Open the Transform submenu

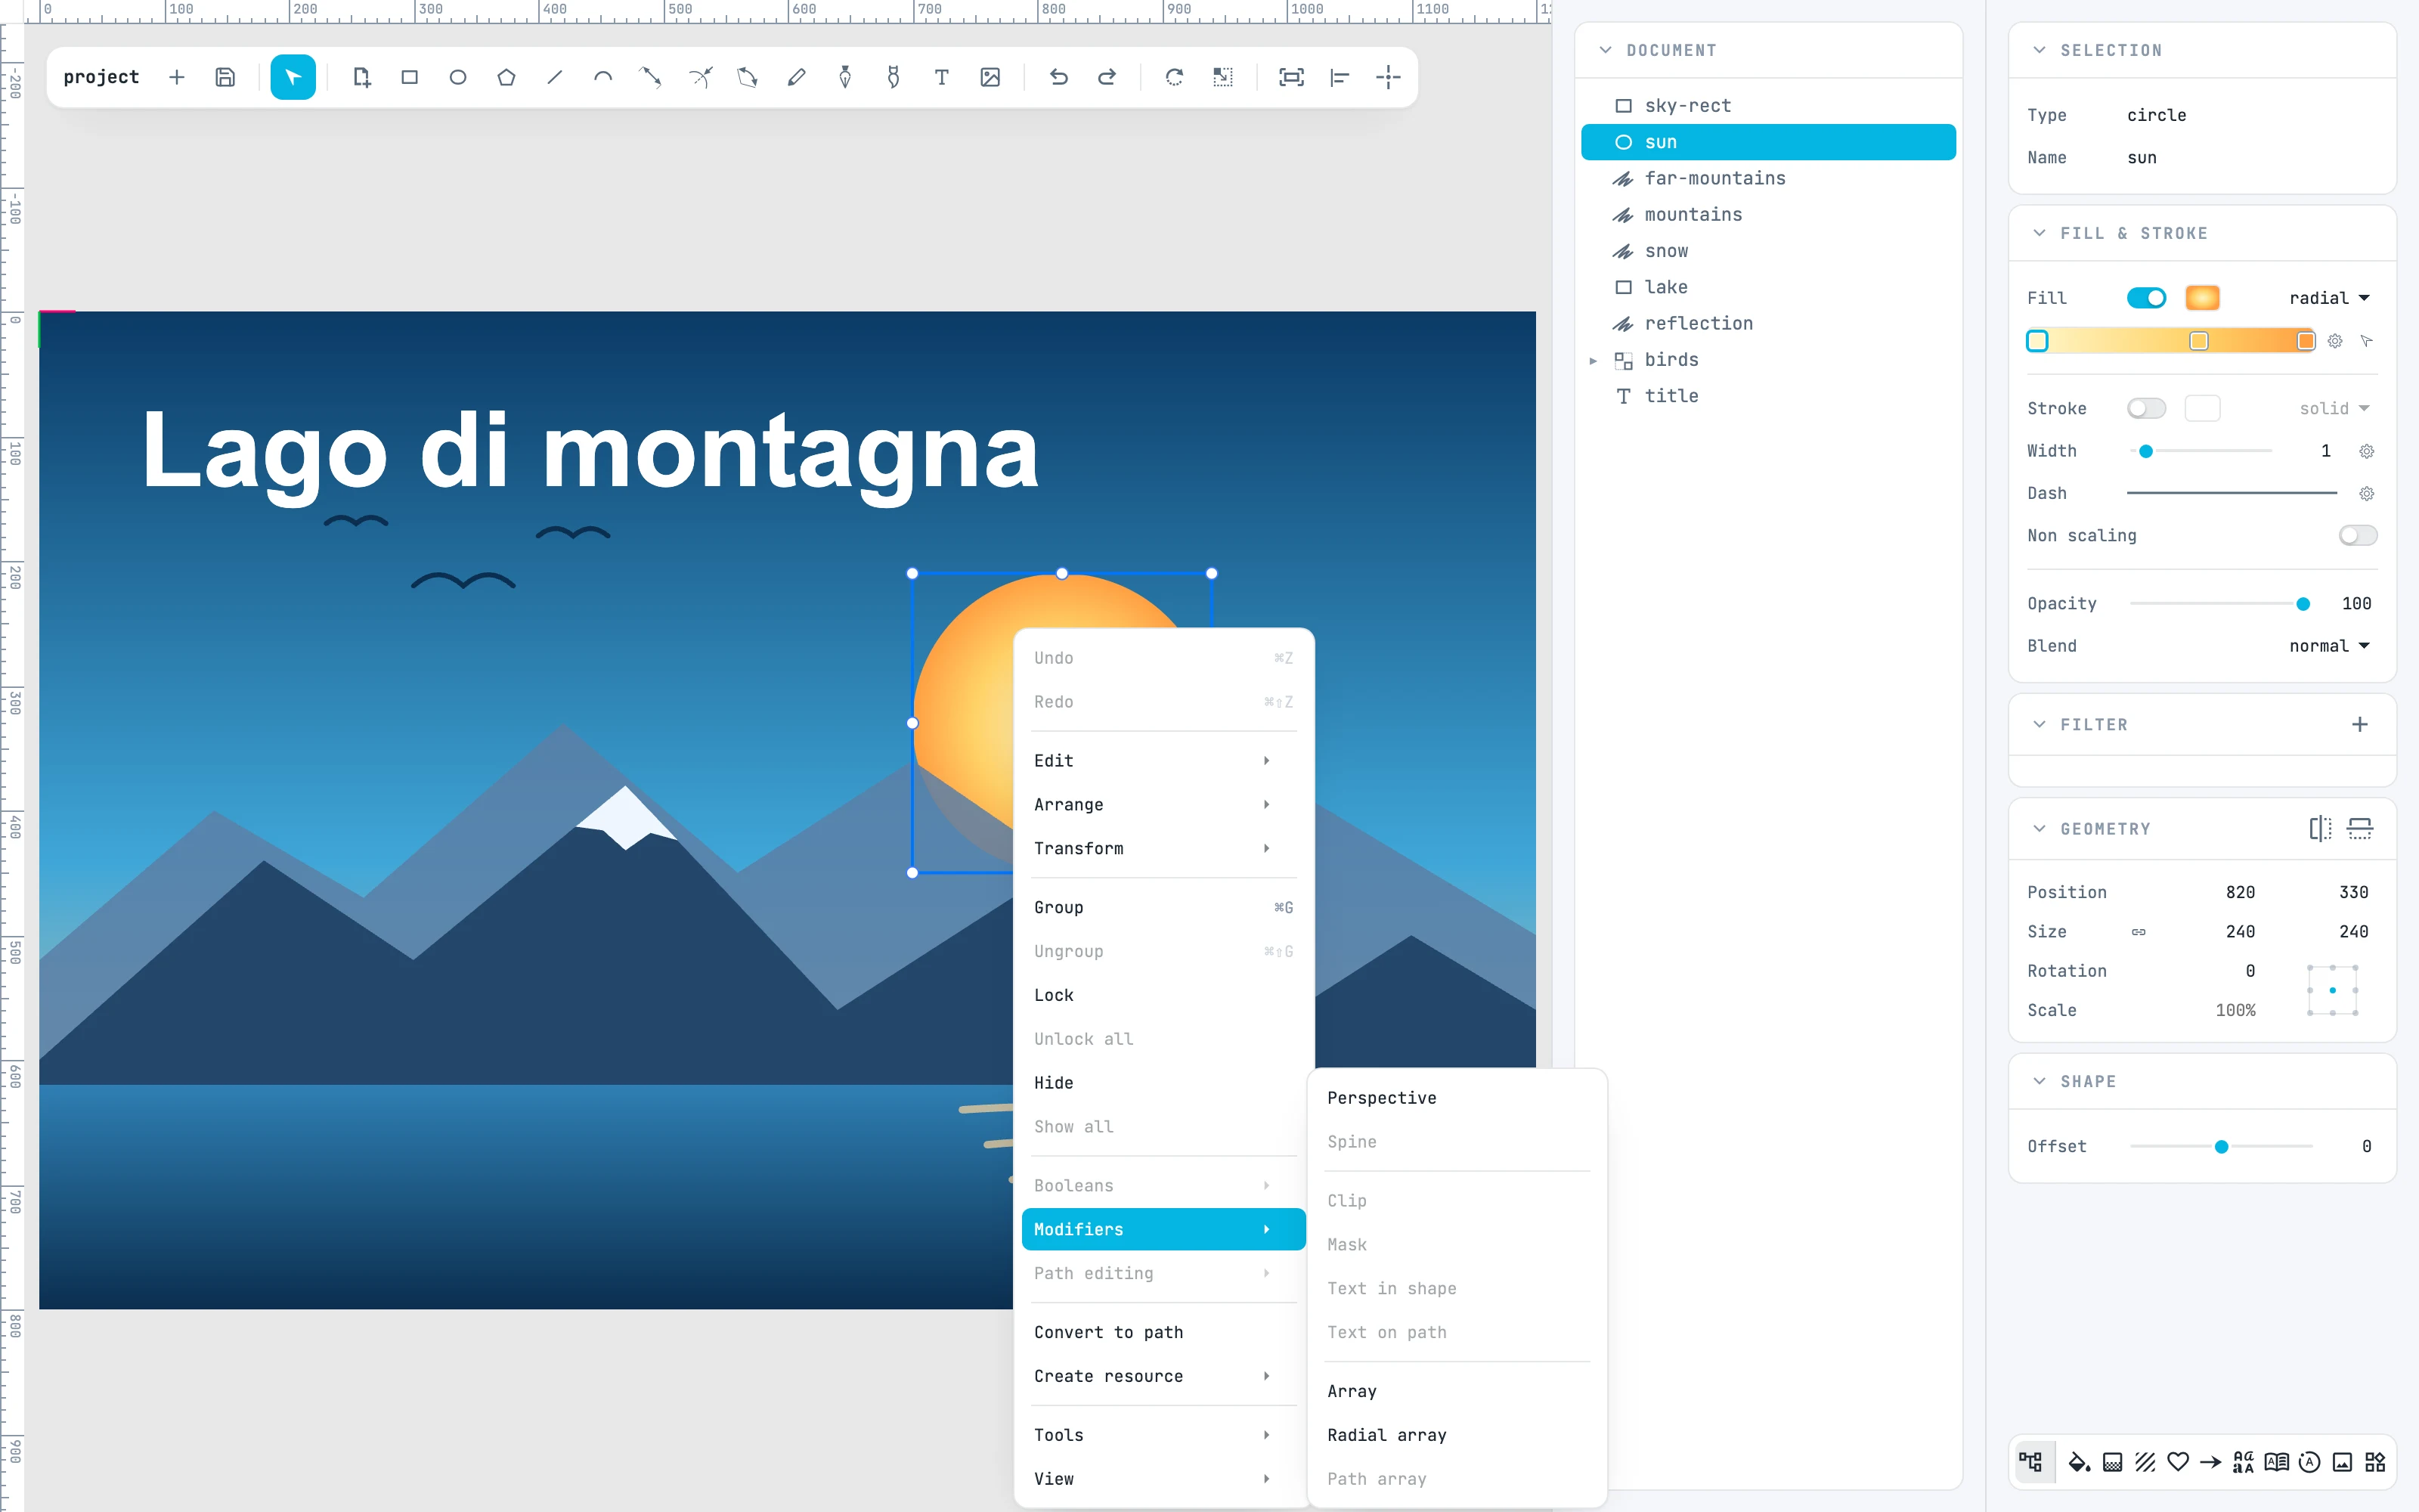(x=1163, y=848)
